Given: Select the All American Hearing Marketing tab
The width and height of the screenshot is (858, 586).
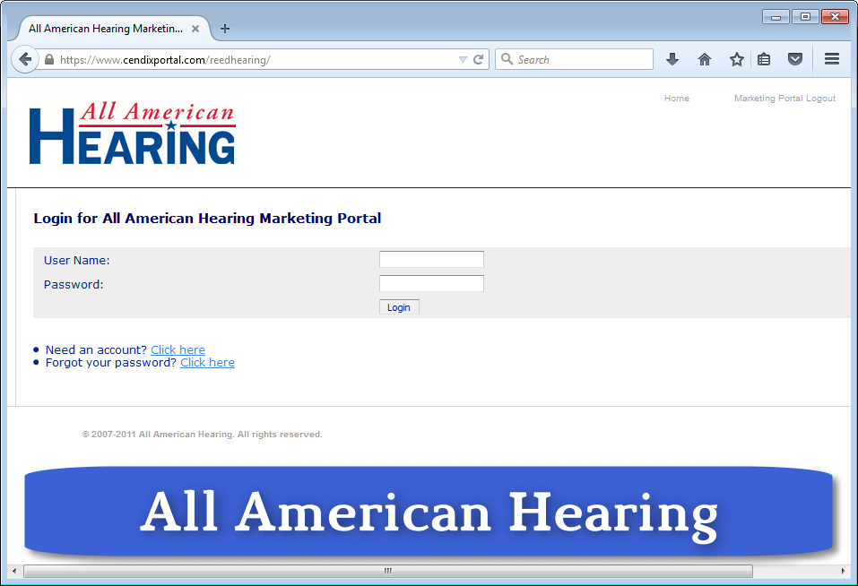Looking at the screenshot, I should click(x=114, y=29).
